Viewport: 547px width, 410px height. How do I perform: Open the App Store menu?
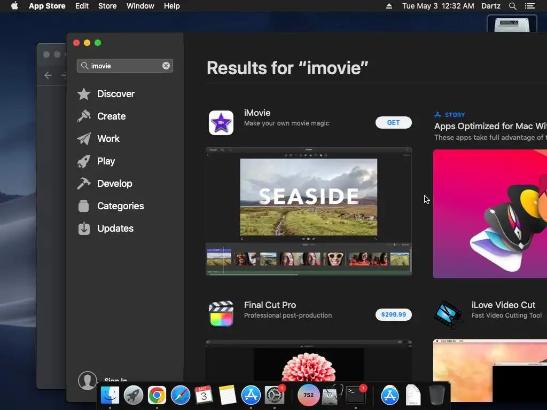click(47, 6)
